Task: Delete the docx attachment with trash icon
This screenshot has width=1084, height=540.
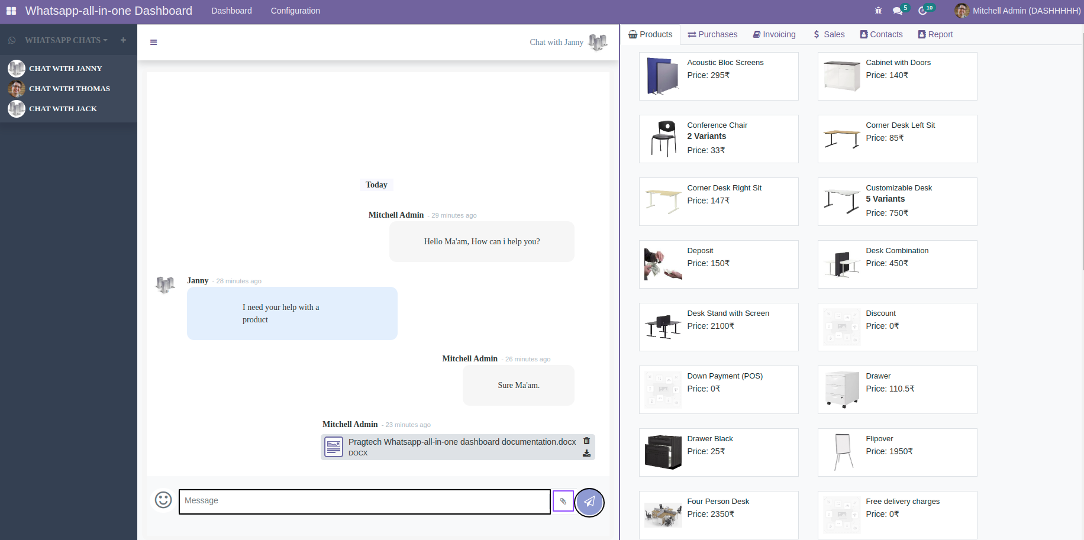Action: (586, 441)
